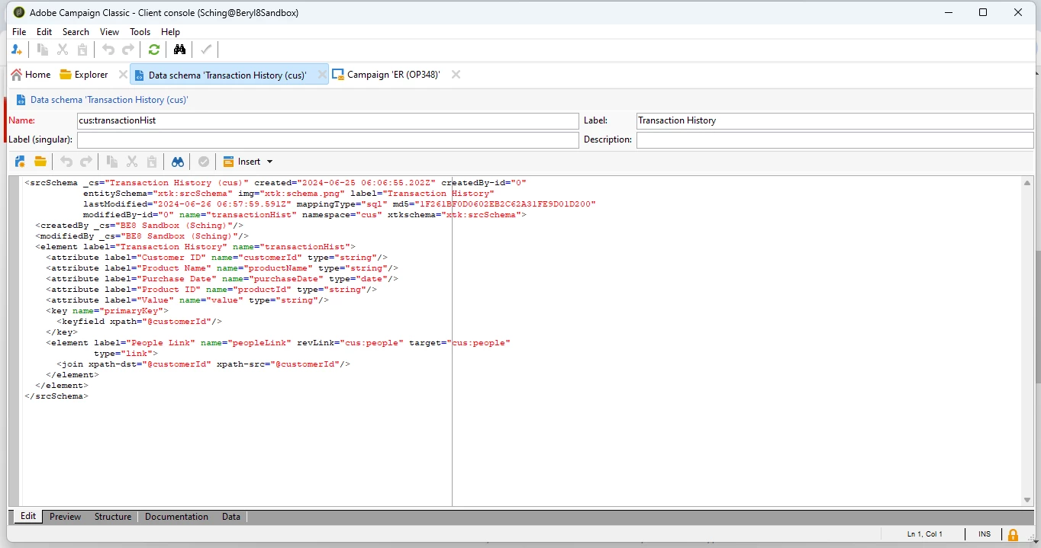Click the "Purchase Date" attribute line
The image size is (1041, 548).
(222, 279)
